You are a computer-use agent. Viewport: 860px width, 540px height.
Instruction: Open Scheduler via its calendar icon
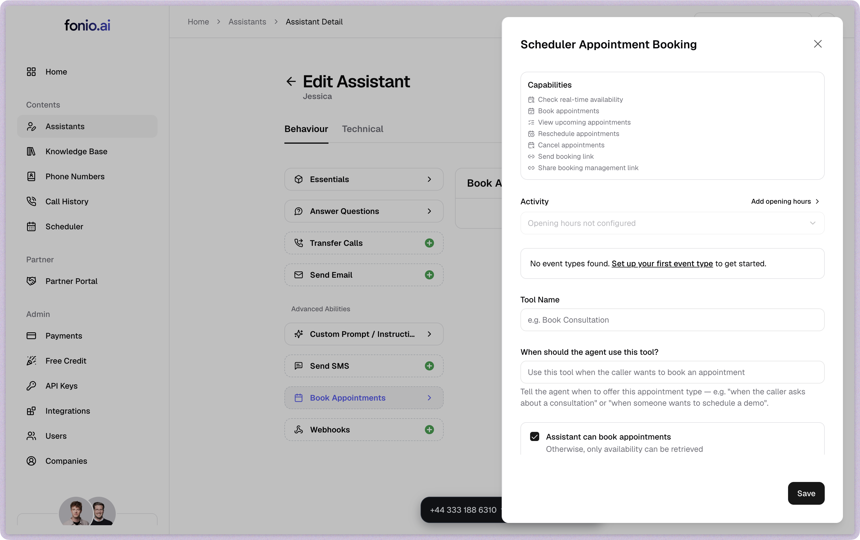coord(31,226)
